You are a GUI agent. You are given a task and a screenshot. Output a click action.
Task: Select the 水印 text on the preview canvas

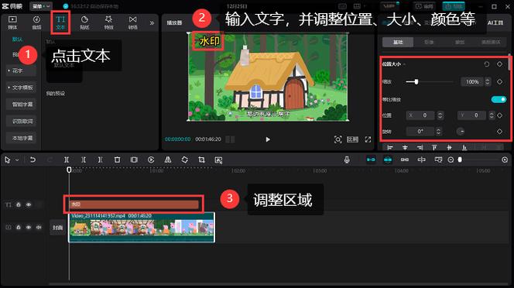210,42
